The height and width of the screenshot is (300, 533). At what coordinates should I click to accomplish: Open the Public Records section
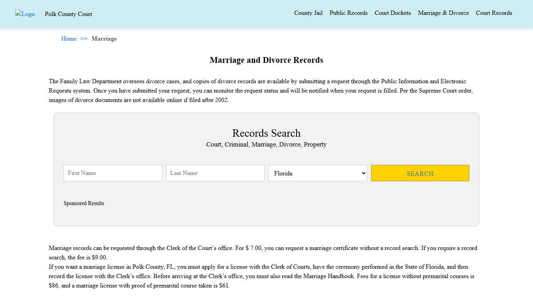348,13
